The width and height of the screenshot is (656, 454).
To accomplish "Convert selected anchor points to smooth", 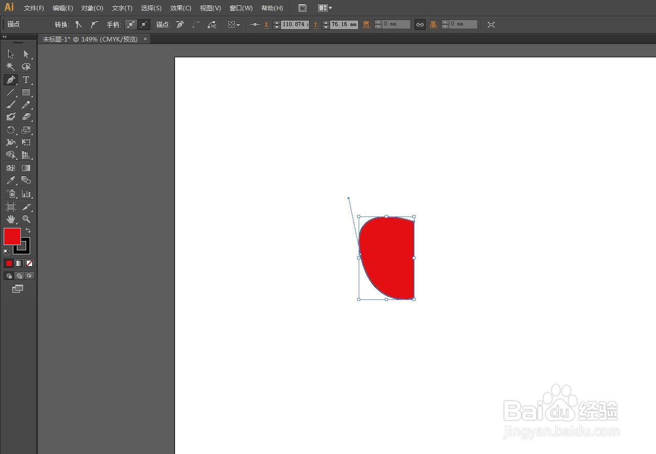I will click(94, 25).
